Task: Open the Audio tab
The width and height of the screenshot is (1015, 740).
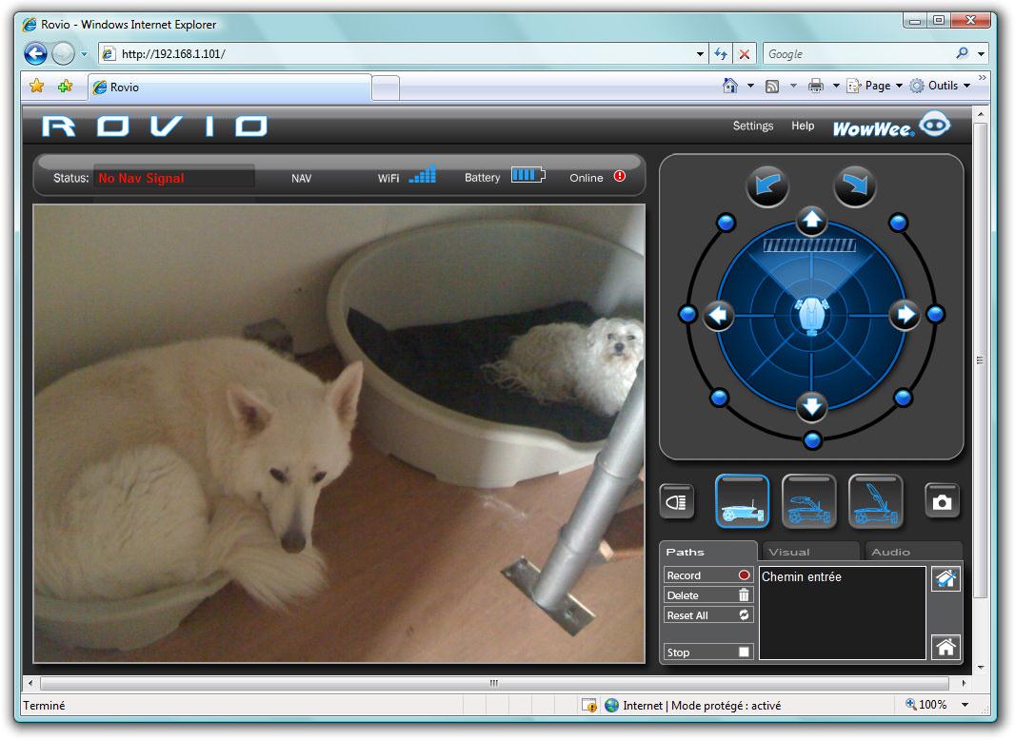Action: click(x=913, y=552)
